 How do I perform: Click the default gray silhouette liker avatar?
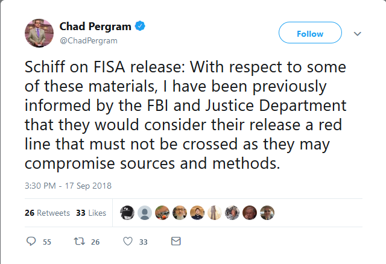145,213
